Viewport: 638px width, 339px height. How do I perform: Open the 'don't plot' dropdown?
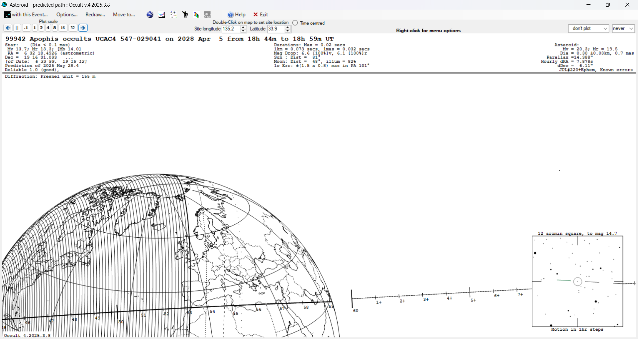pyautogui.click(x=588, y=29)
